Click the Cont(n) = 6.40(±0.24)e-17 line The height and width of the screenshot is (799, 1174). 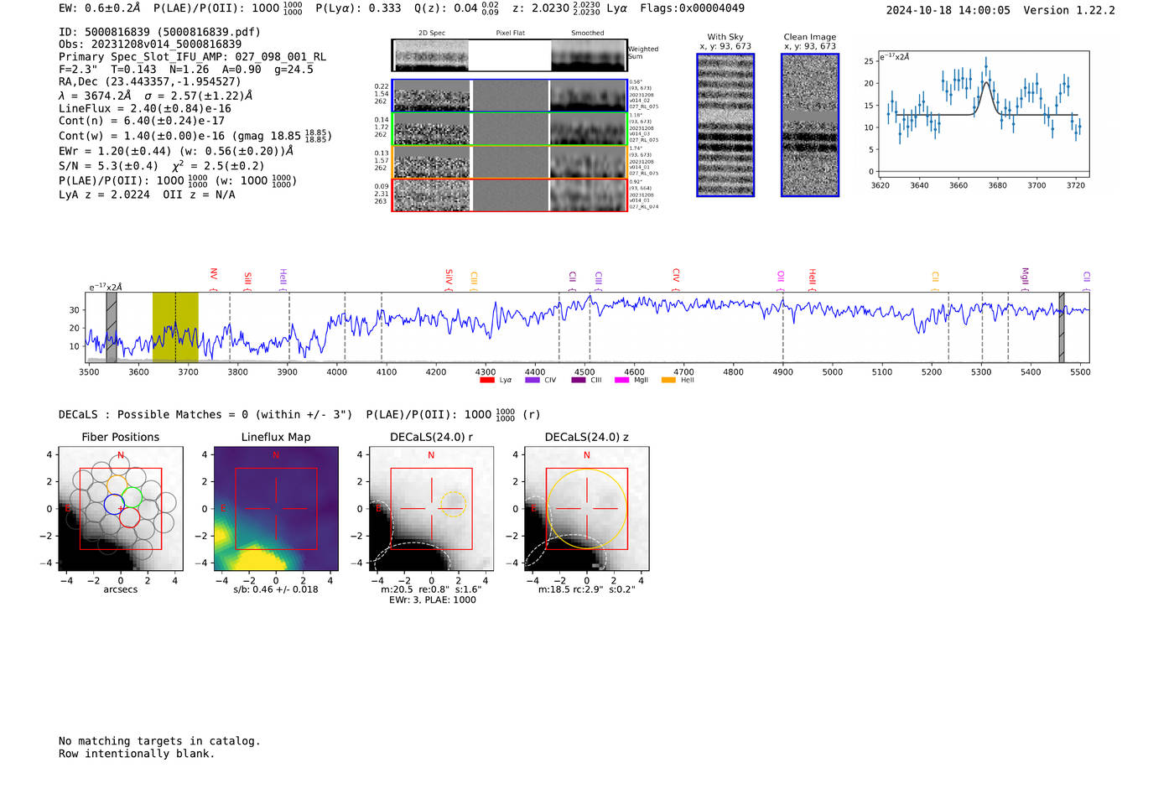coord(142,121)
